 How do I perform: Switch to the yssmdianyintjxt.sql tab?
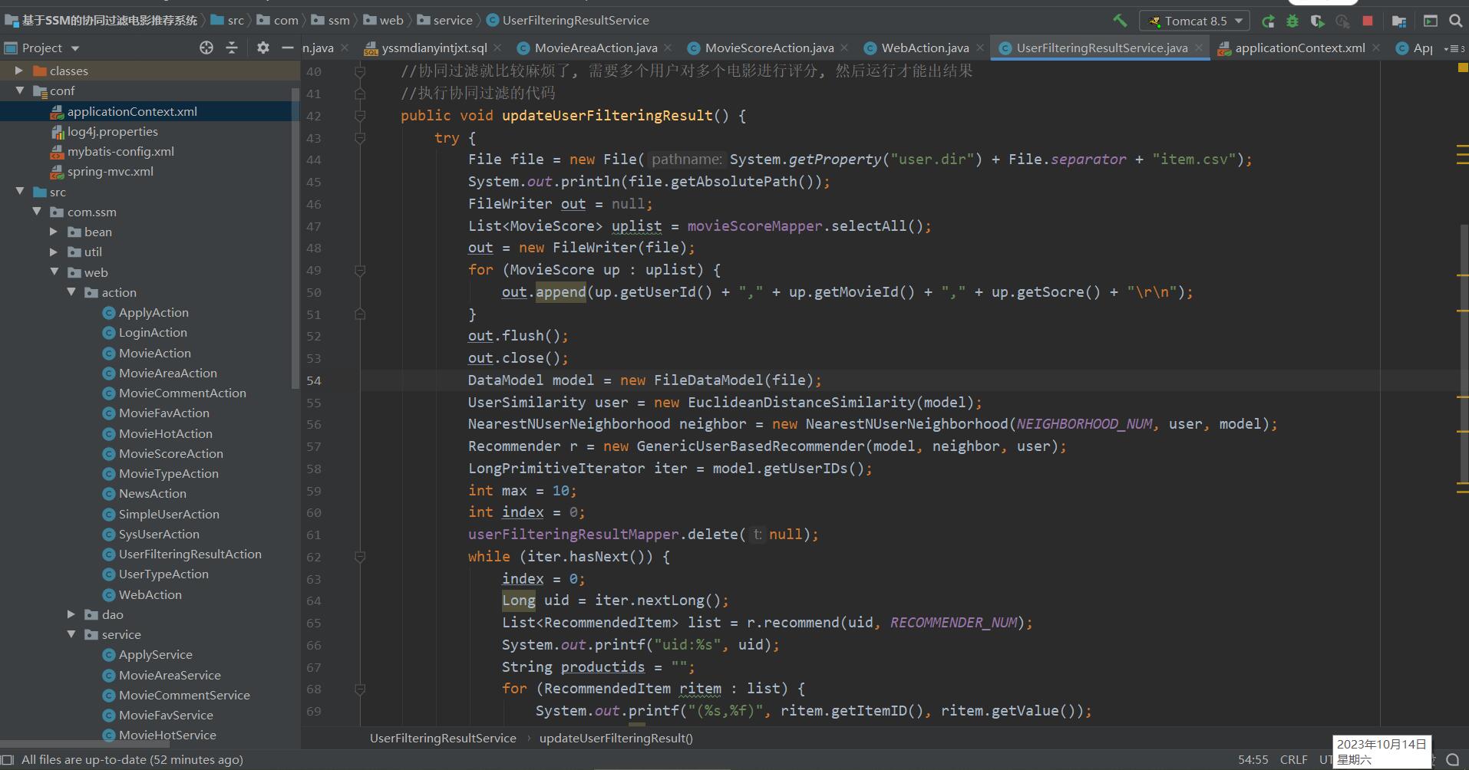(434, 48)
